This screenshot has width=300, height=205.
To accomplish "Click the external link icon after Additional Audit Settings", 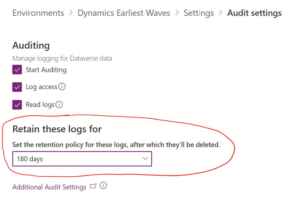I will pyautogui.click(x=93, y=186).
